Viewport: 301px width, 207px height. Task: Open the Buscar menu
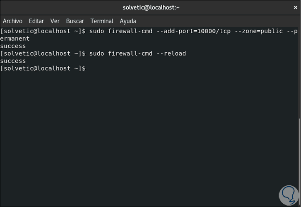tap(75, 21)
